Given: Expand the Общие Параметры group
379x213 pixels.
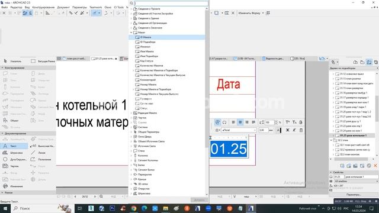Looking at the screenshot, I should pyautogui.click(x=131, y=132).
